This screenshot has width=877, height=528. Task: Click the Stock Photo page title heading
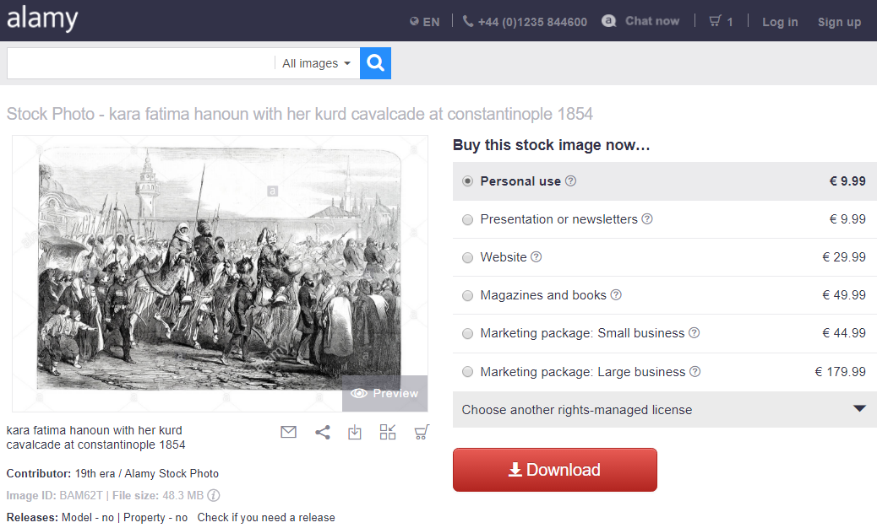(300, 114)
